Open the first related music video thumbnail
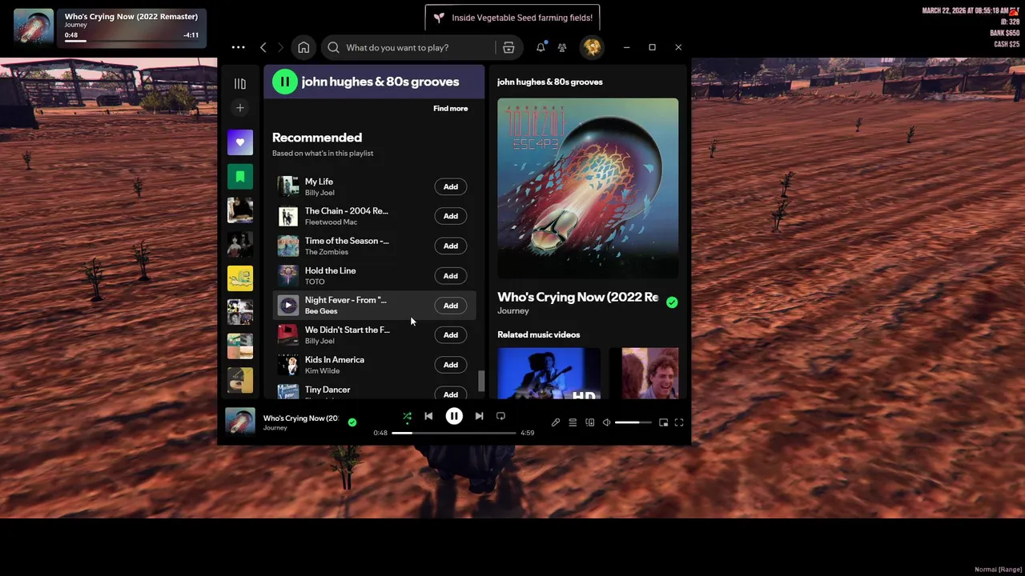The width and height of the screenshot is (1025, 576). [x=549, y=373]
